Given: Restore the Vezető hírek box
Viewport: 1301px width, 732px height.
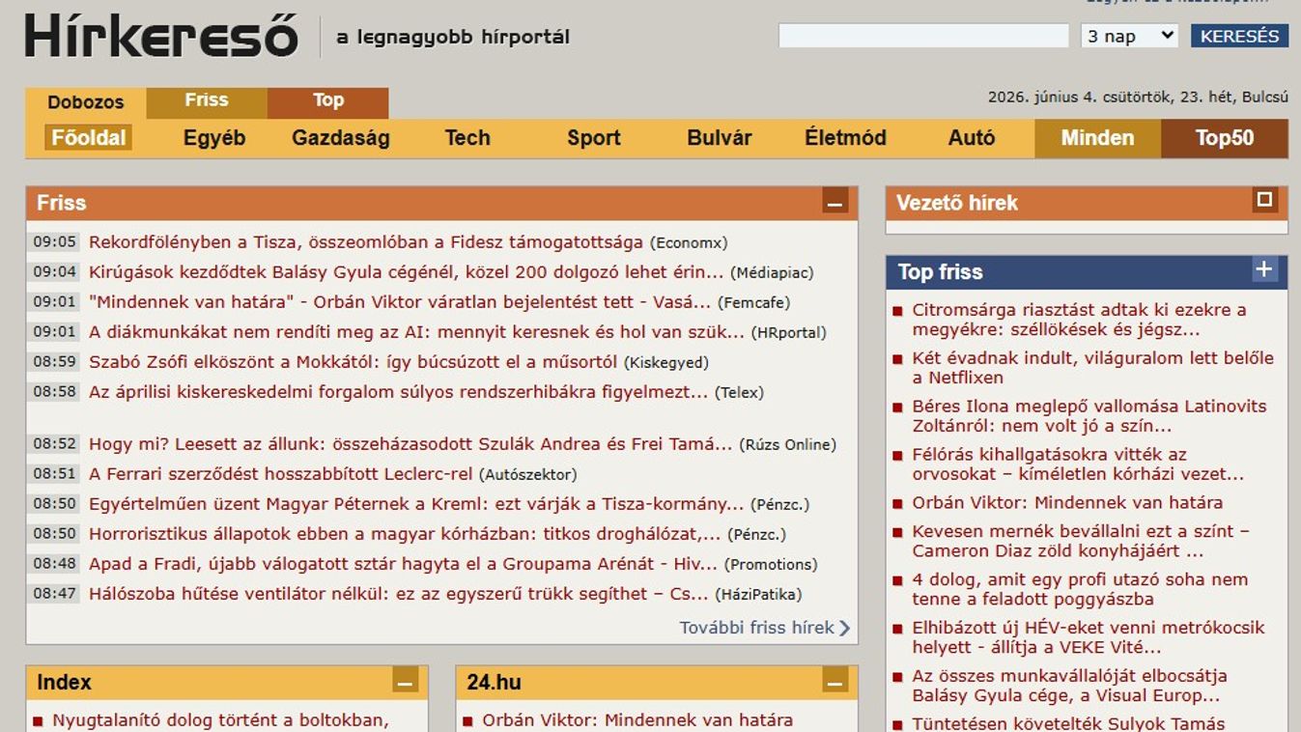Looking at the screenshot, I should click(1264, 200).
